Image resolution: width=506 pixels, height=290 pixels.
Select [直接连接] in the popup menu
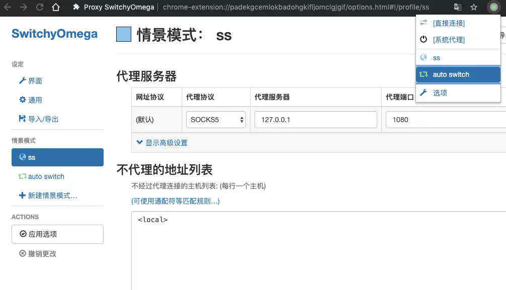click(x=458, y=23)
